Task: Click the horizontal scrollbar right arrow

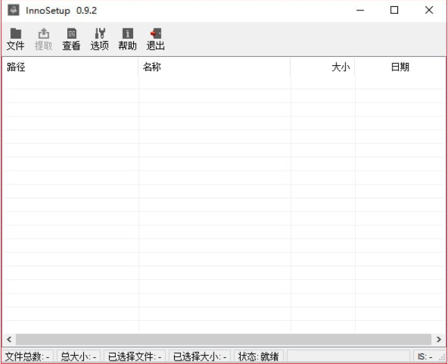Action: click(x=439, y=340)
